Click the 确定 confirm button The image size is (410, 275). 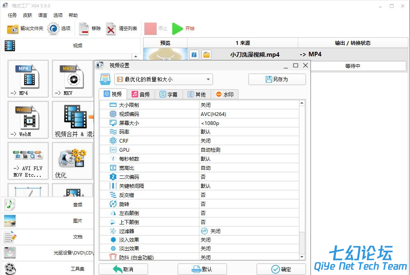[x=281, y=269]
